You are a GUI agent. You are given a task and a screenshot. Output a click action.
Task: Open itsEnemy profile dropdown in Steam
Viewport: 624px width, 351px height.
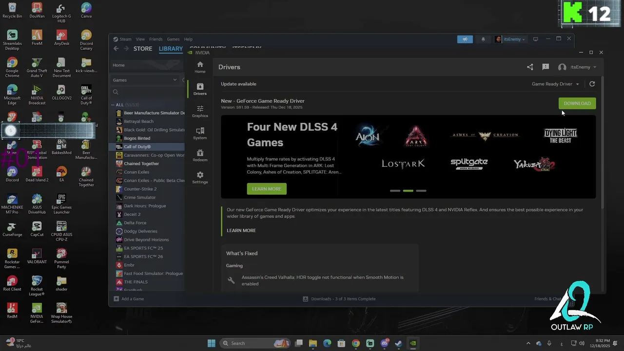[x=510, y=39]
